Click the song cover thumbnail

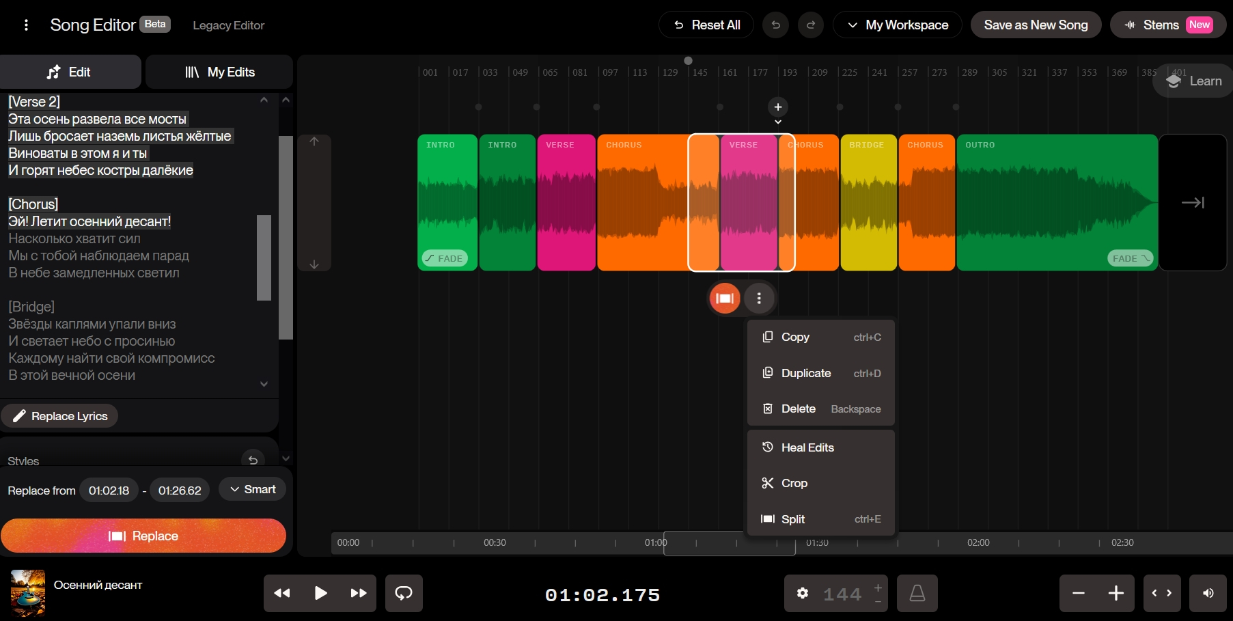coord(28,593)
